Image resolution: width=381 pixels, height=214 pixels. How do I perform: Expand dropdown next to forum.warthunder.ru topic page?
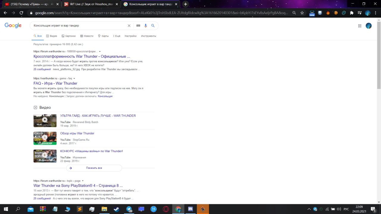pyautogui.click(x=83, y=181)
